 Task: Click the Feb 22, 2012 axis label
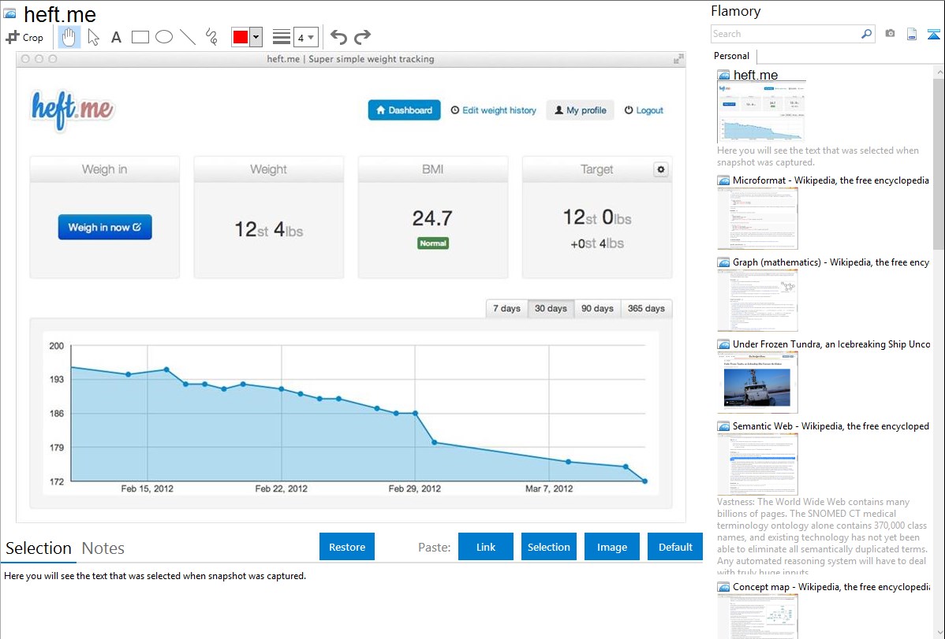pos(281,489)
